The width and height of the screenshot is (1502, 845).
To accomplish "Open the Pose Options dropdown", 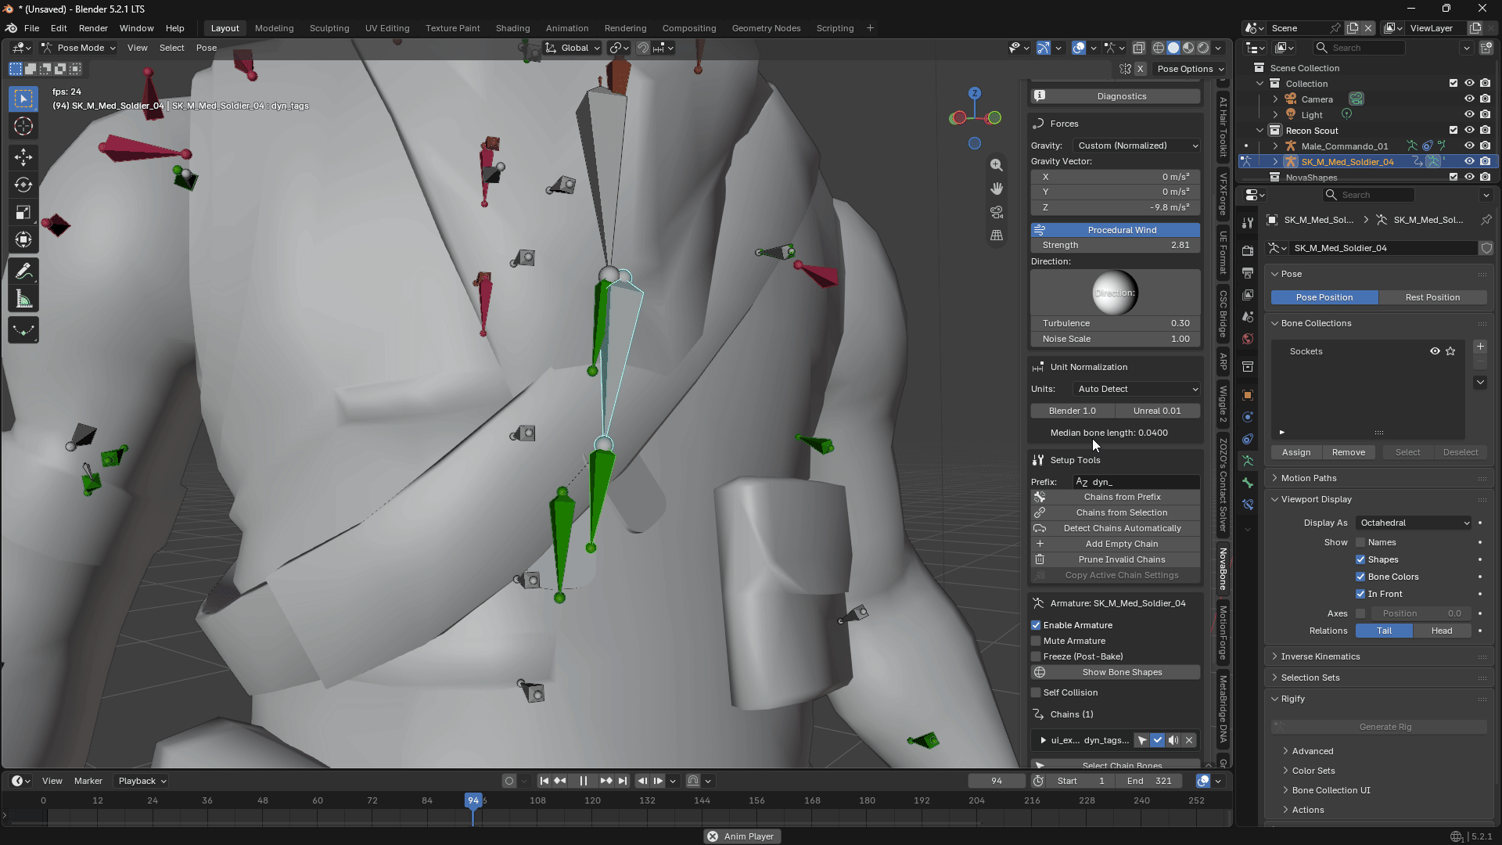I will pos(1190,69).
